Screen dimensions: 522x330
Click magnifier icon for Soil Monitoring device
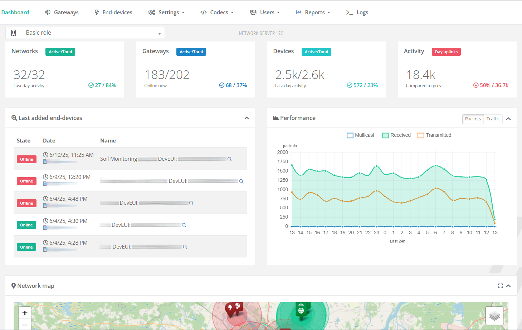coord(230,159)
